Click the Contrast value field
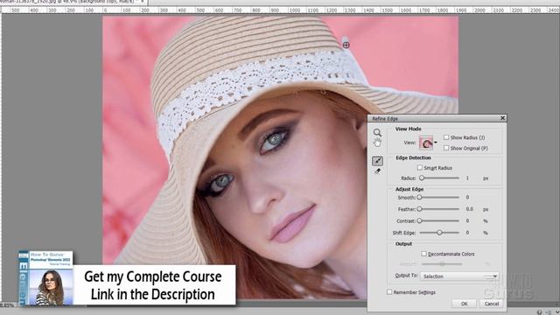This screenshot has height=315, width=560. (x=467, y=220)
